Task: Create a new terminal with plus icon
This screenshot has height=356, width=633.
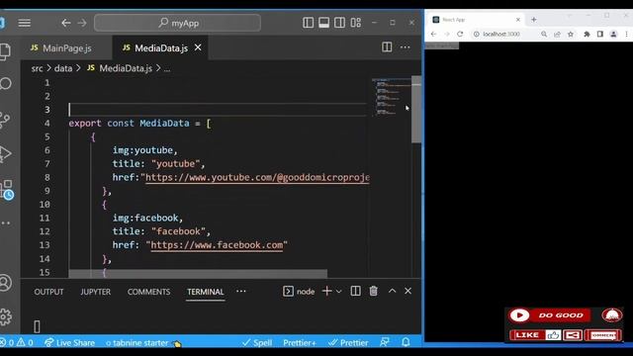Action: coord(327,291)
